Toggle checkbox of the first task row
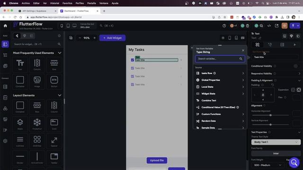 133,60
